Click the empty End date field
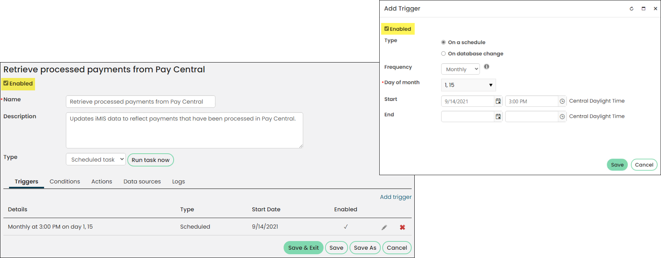Image resolution: width=661 pixels, height=258 pixels. (467, 117)
